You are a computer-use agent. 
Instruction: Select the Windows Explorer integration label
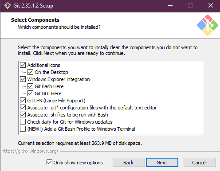(x=59, y=79)
